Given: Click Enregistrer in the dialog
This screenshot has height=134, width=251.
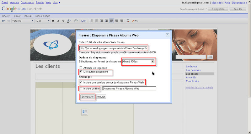Looking at the screenshot, I should (x=88, y=97).
